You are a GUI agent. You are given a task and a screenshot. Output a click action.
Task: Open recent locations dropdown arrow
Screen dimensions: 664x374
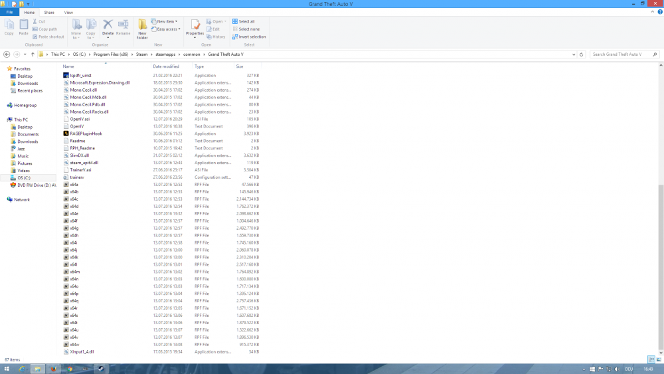point(25,54)
